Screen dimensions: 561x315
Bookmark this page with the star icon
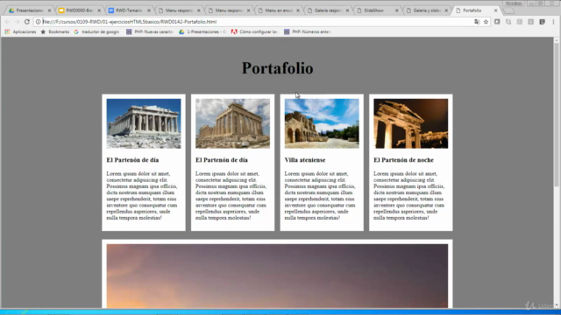tap(486, 22)
